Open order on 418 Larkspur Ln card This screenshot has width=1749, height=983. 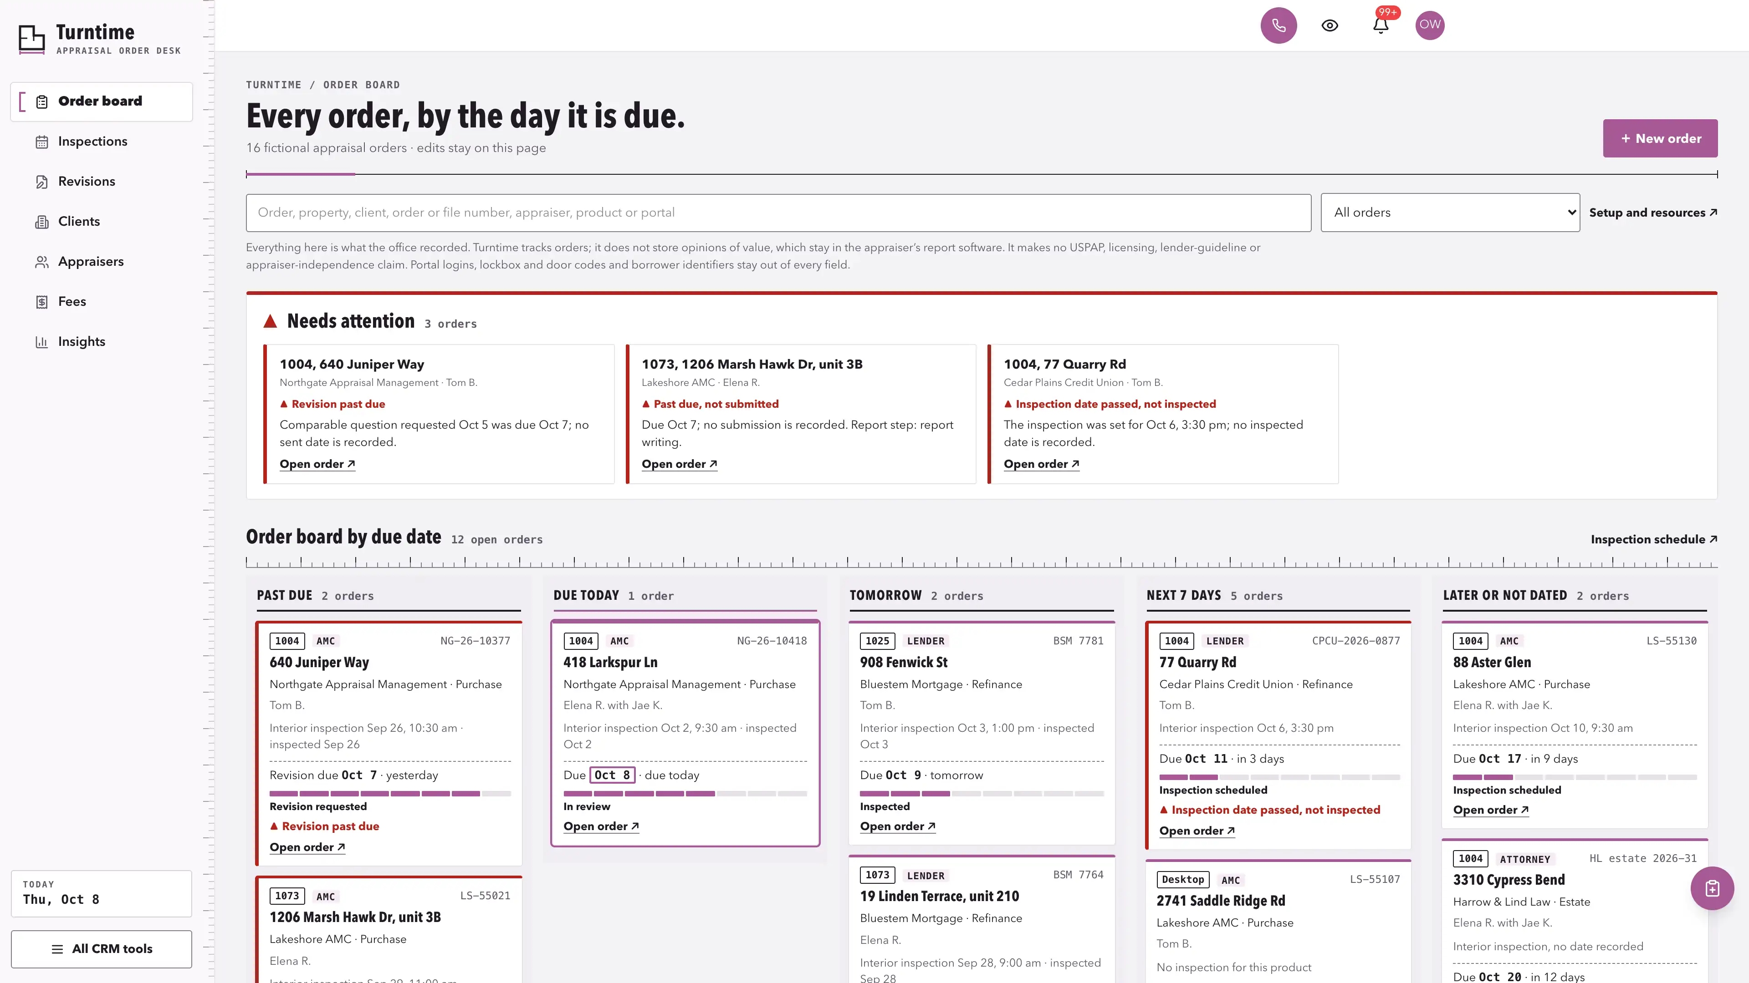(601, 826)
